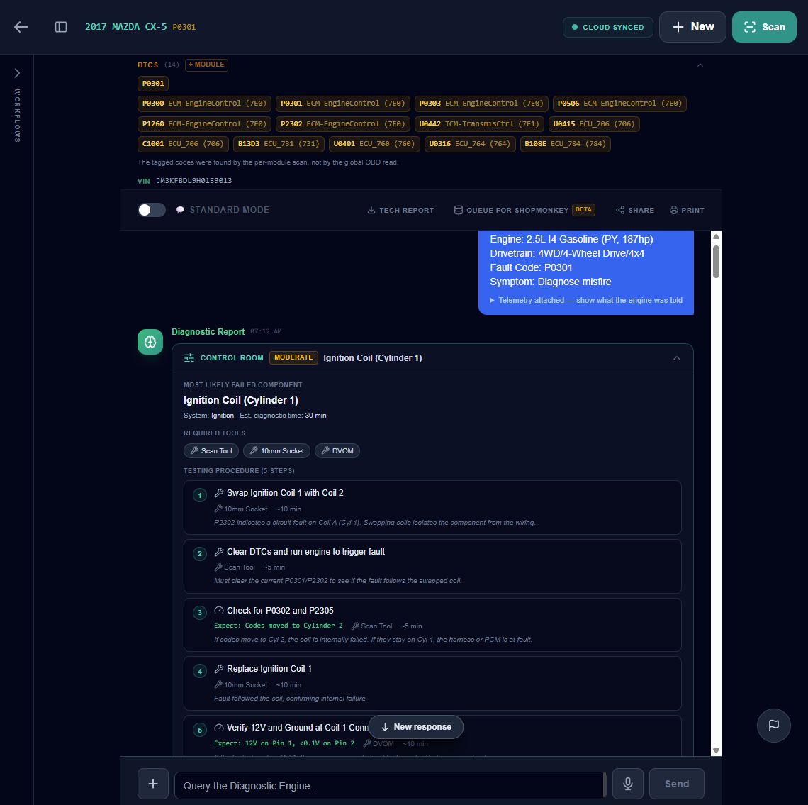
Task: Select the P0506 ECM-EngineControl code tag
Action: (619, 103)
